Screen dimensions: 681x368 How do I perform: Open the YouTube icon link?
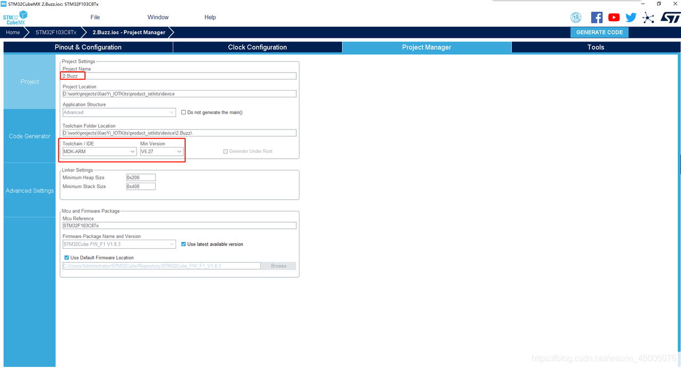[x=614, y=18]
